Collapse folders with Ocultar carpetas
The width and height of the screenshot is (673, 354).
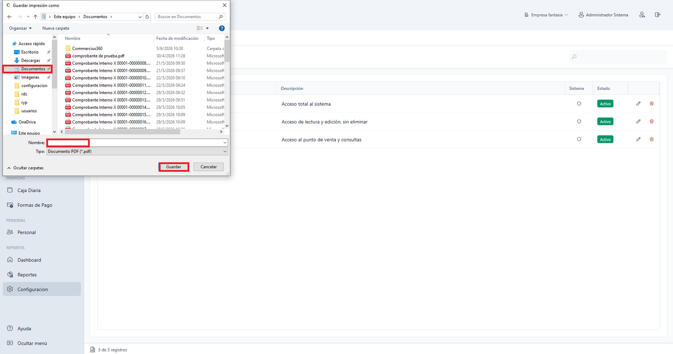(x=25, y=168)
